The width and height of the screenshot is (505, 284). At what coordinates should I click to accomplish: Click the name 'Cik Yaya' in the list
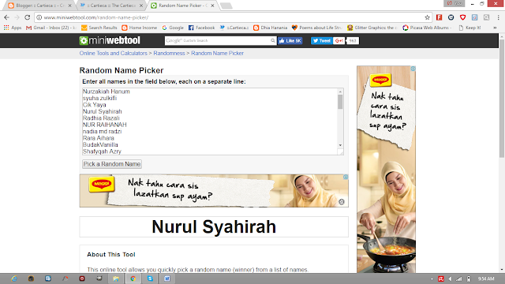pos(95,105)
